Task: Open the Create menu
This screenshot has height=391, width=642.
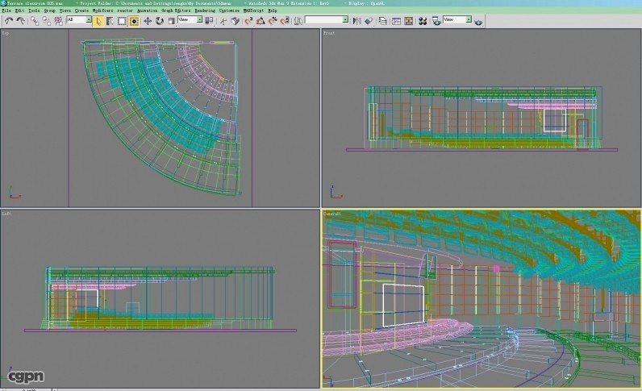Action: pyautogui.click(x=81, y=10)
